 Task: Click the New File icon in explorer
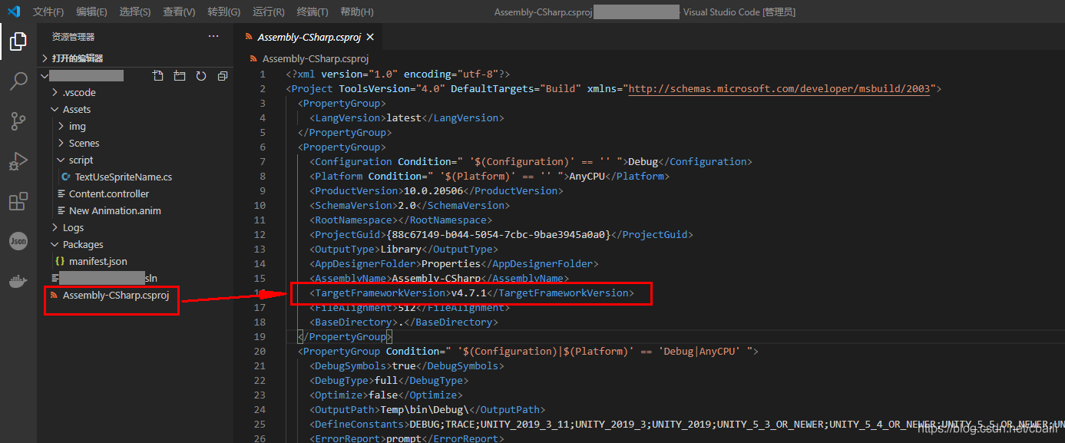click(x=158, y=76)
